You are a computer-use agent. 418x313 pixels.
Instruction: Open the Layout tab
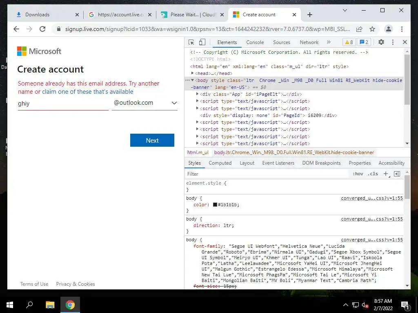[x=247, y=163]
